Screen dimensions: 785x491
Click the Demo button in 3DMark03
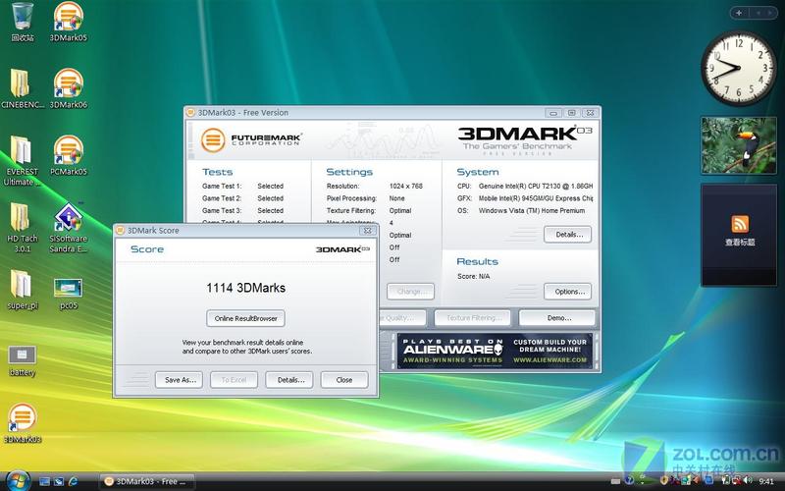557,317
